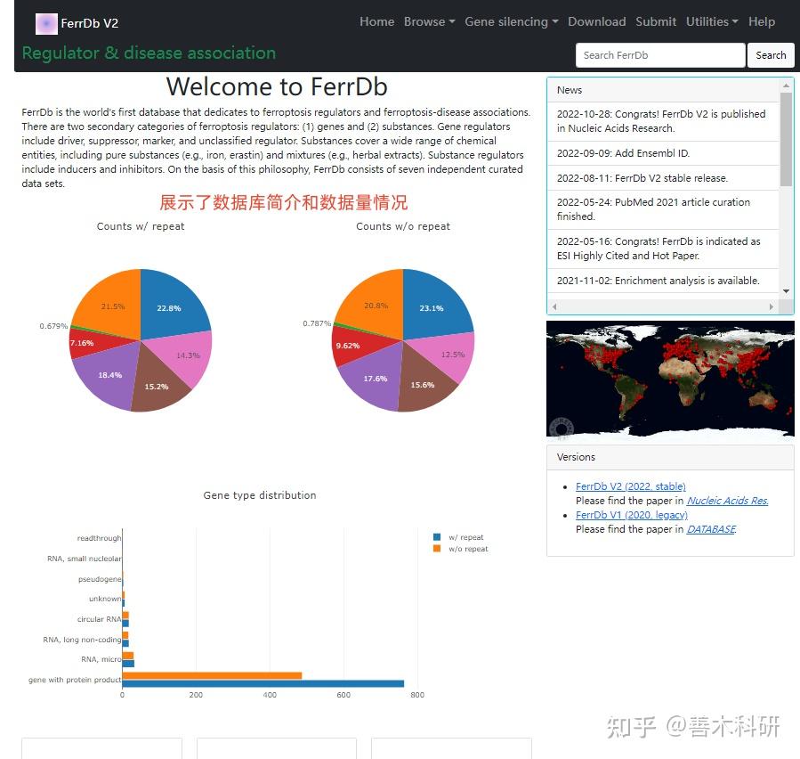The height and width of the screenshot is (759, 800).
Task: Open the FerrDb V1 (2020, legacy) link
Action: tap(632, 515)
